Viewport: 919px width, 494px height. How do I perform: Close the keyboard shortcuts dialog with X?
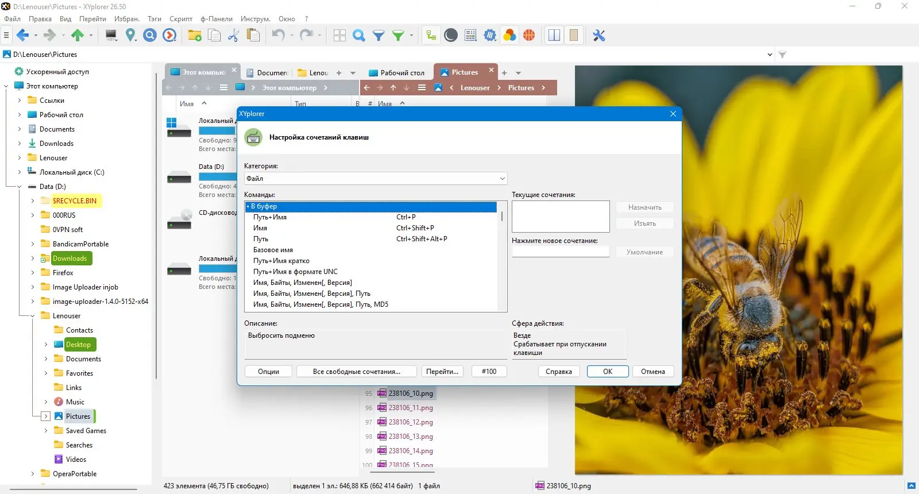673,114
